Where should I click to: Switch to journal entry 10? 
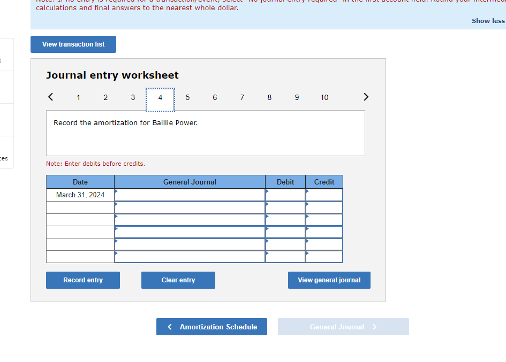point(324,97)
